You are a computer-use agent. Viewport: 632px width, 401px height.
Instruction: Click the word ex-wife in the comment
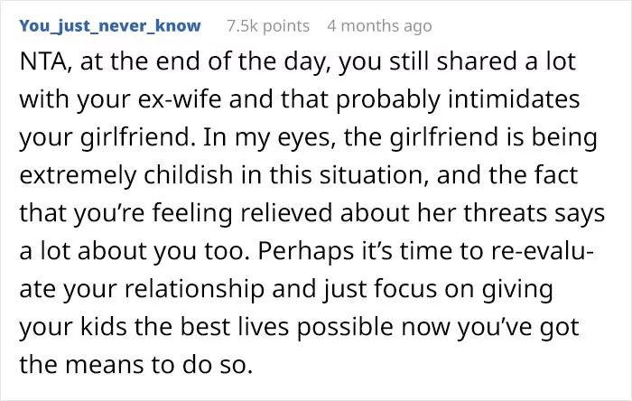tap(180, 99)
